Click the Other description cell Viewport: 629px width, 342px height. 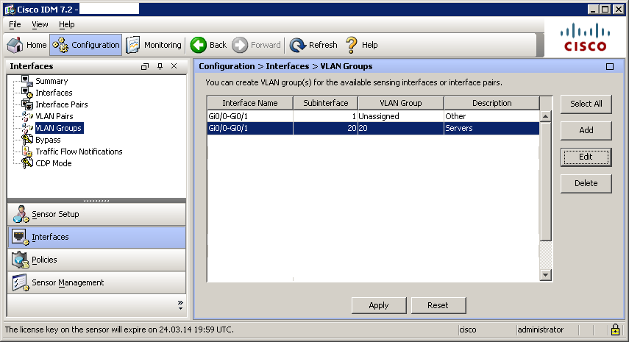[491, 116]
